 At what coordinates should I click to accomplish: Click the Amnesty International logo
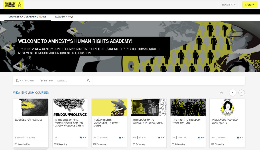pos(13,5)
